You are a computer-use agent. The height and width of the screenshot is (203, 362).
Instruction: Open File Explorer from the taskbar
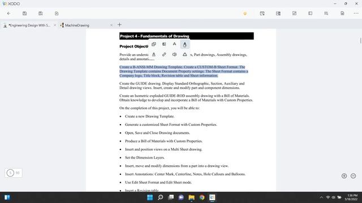click(x=191, y=197)
